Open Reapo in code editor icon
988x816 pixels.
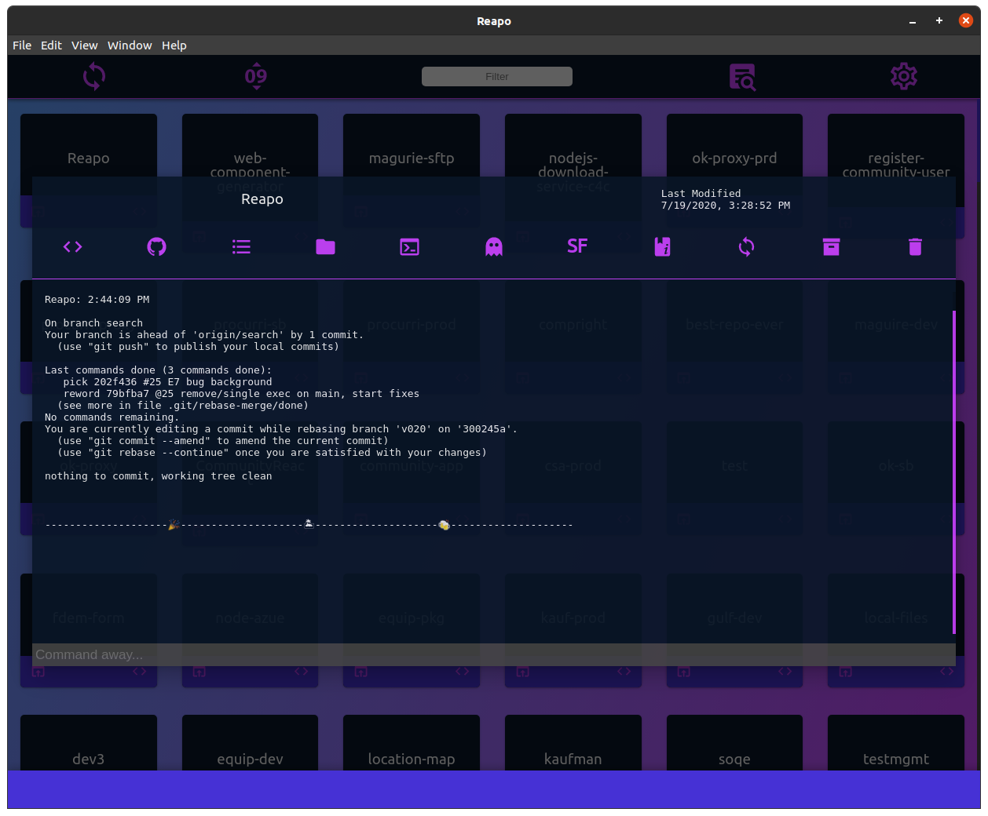point(73,247)
